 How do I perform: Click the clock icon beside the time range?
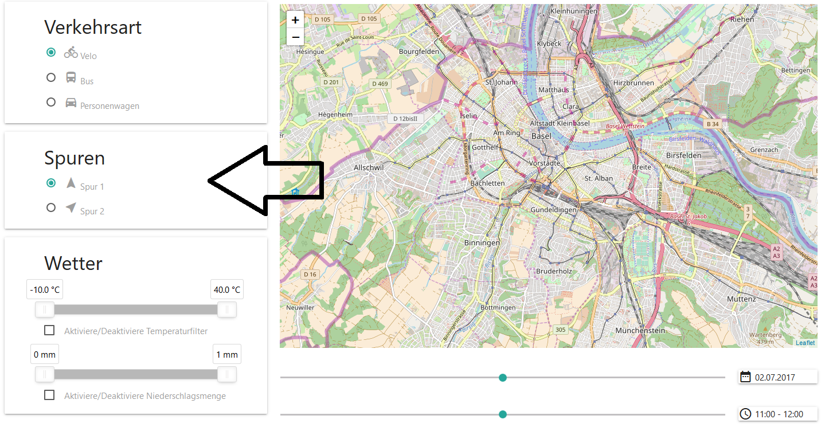tap(745, 414)
